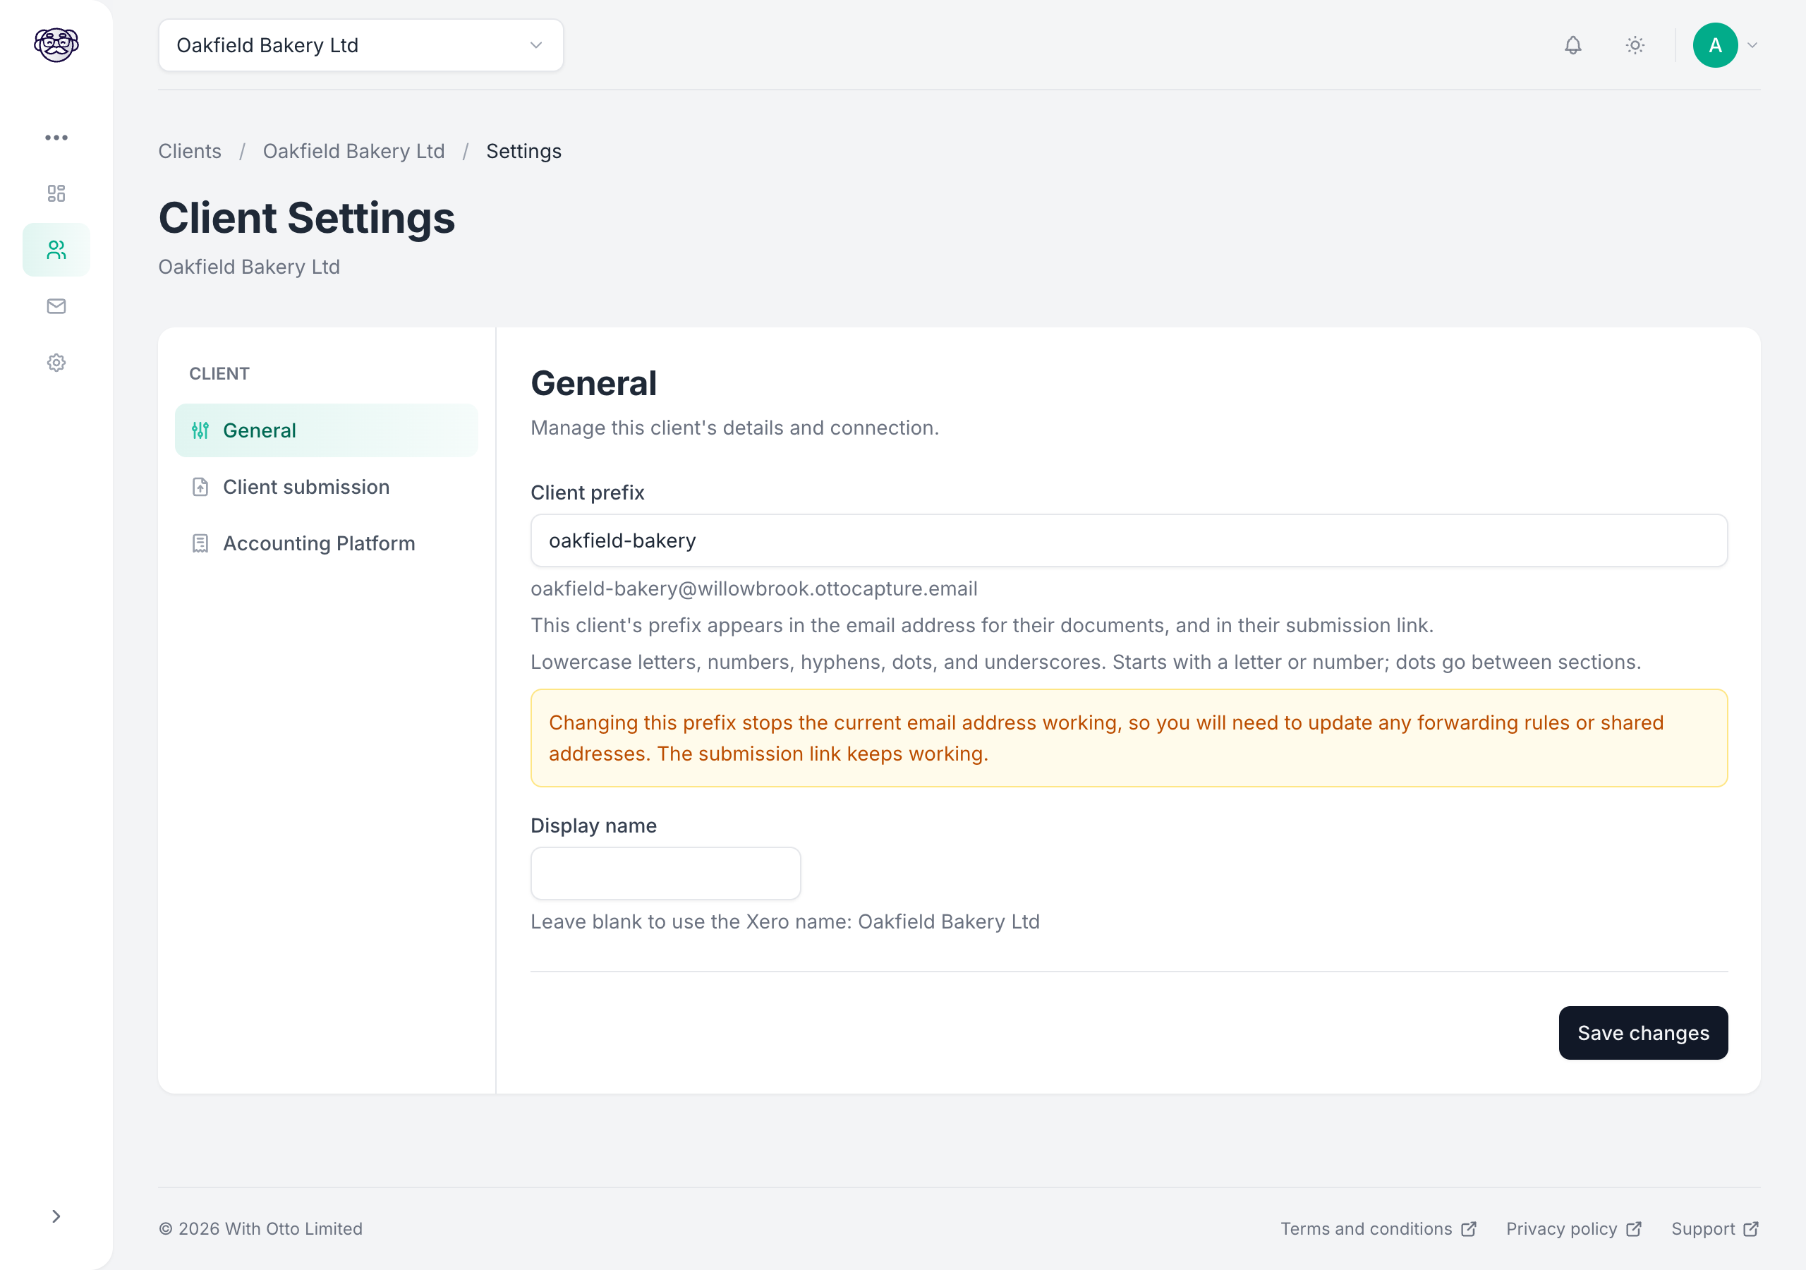Click the Display name input
1806x1270 pixels.
click(666, 873)
